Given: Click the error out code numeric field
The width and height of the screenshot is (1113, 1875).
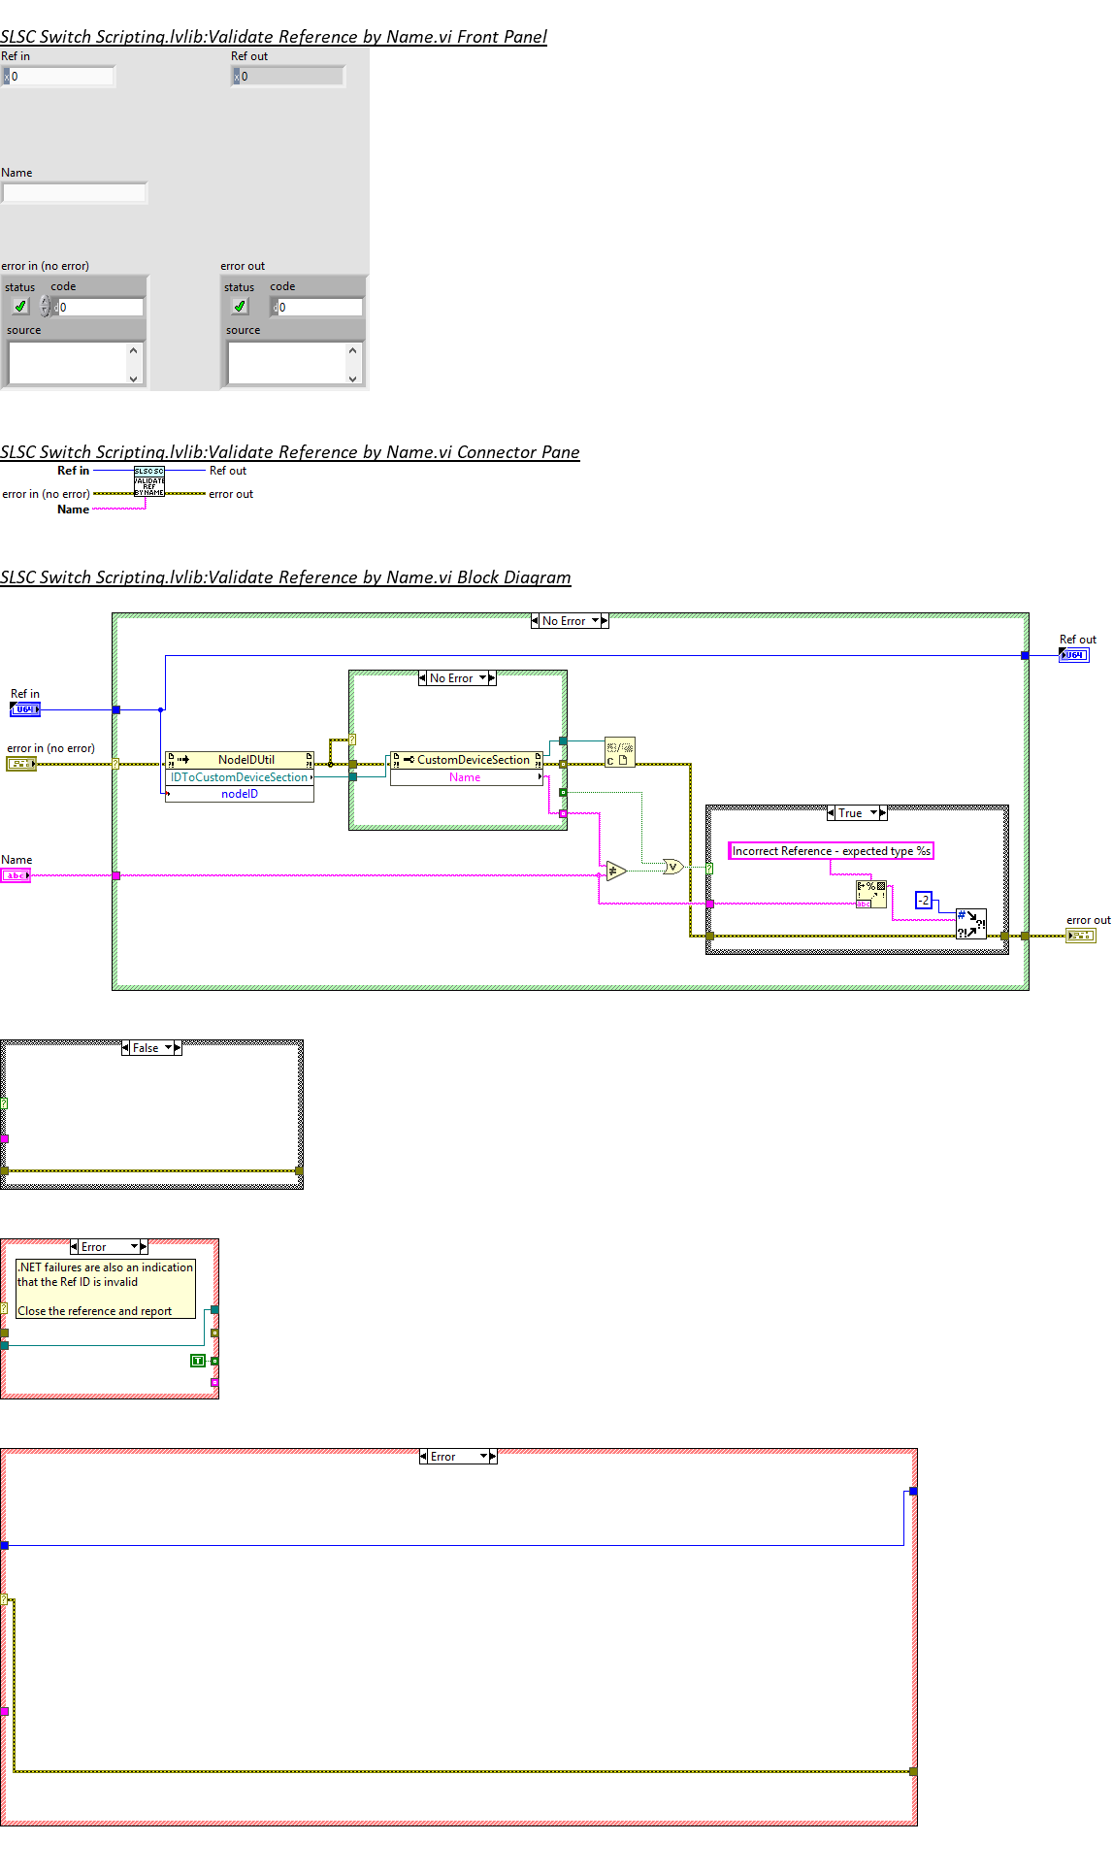Looking at the screenshot, I should click(x=320, y=307).
